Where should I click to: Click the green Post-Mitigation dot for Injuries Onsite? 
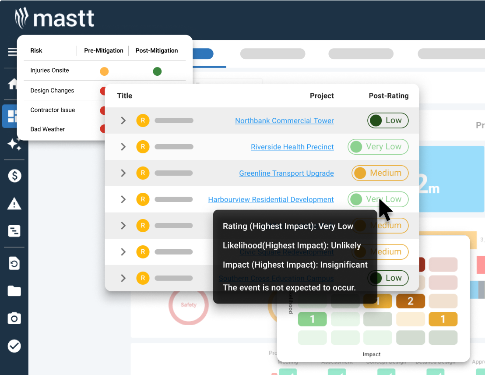click(157, 71)
